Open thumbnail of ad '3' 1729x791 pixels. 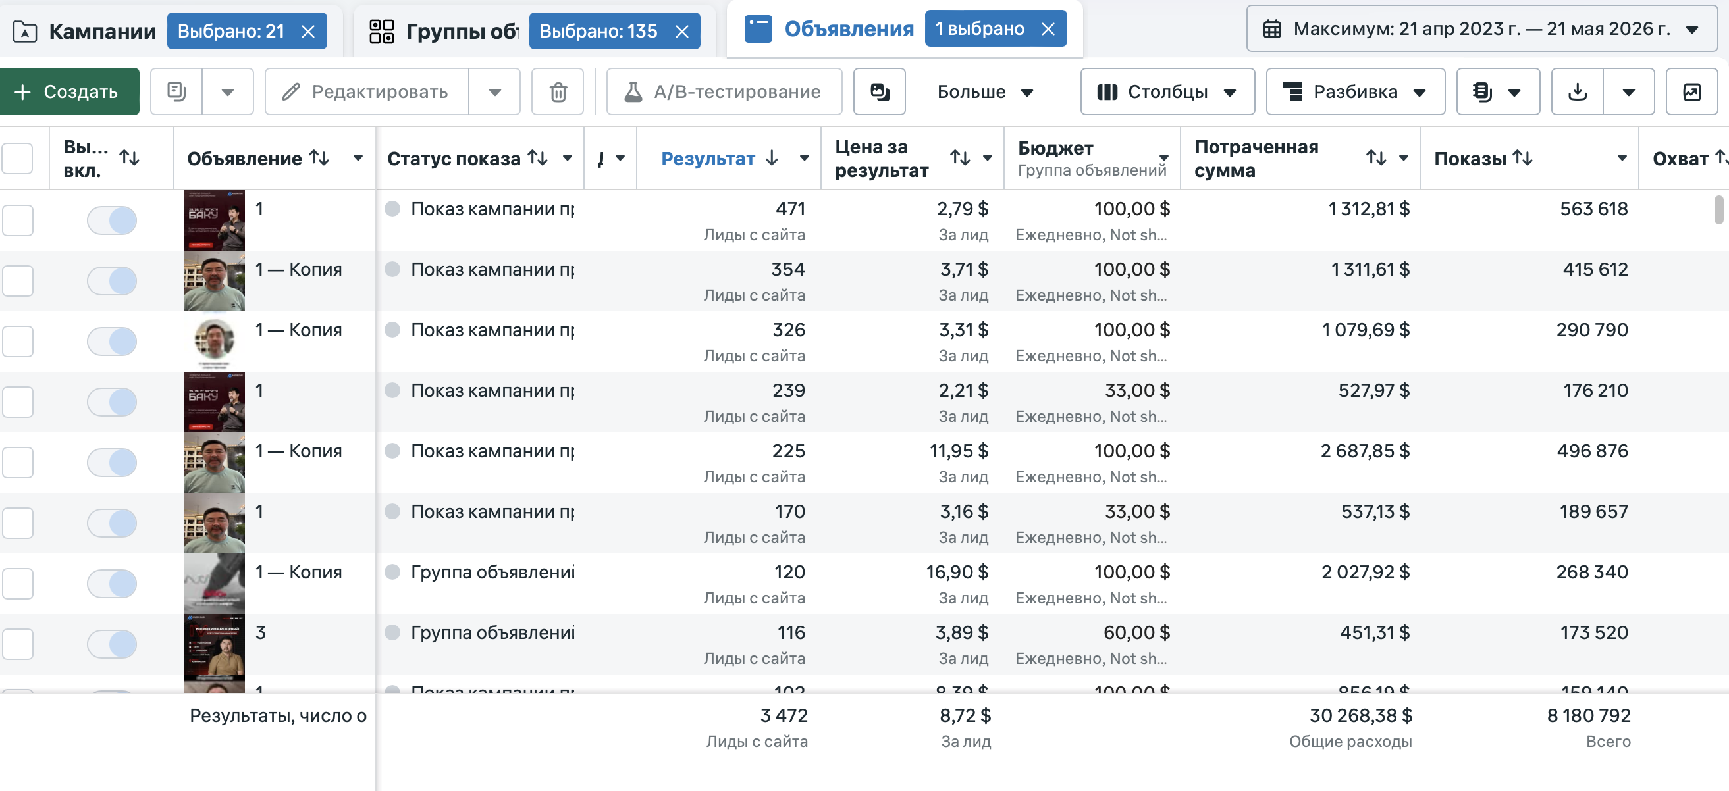(x=214, y=644)
